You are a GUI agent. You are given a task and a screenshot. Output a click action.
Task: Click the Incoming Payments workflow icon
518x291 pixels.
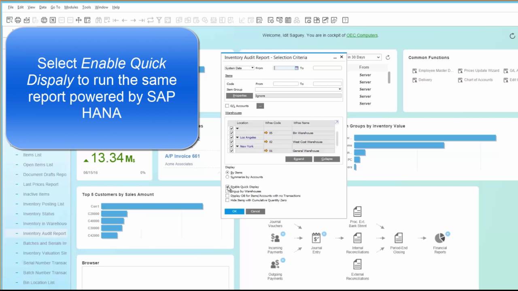pos(275,238)
